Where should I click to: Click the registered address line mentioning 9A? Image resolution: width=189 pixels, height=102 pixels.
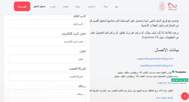point(142,76)
